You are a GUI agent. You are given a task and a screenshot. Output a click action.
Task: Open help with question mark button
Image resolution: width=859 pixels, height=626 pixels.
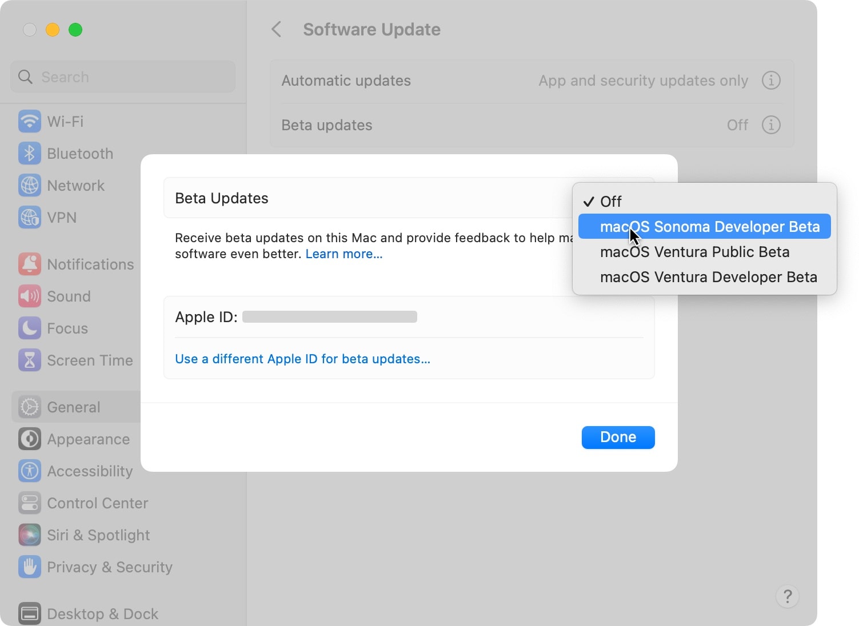click(x=787, y=596)
